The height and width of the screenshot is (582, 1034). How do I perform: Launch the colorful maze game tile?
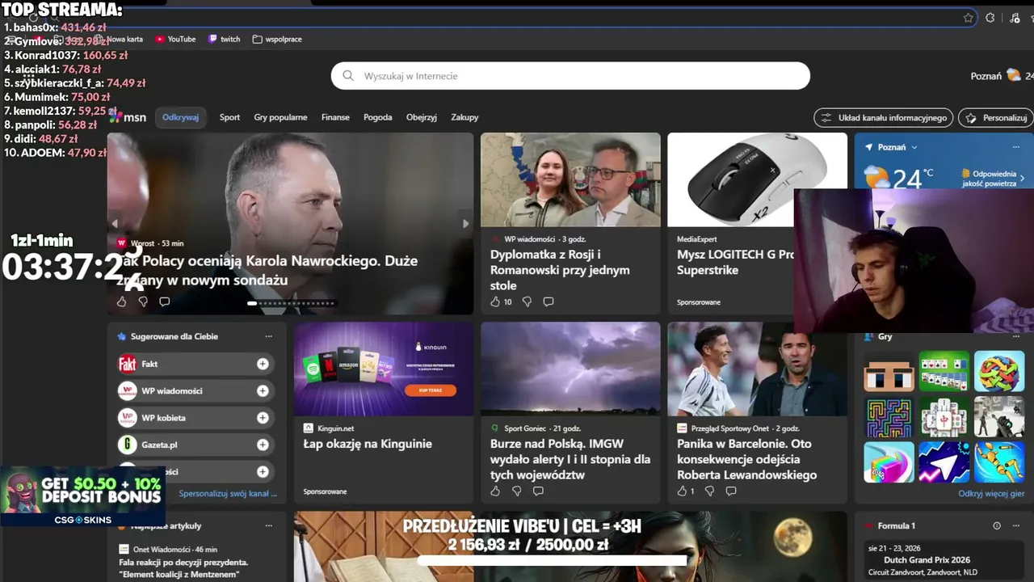pyautogui.click(x=889, y=416)
